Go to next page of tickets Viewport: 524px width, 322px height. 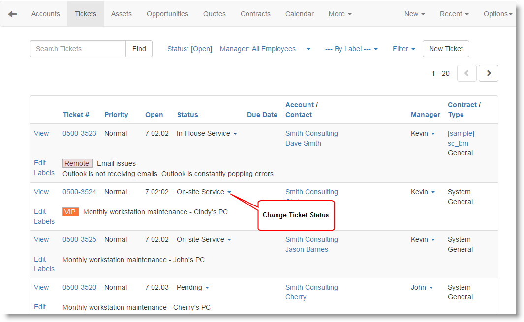click(488, 73)
